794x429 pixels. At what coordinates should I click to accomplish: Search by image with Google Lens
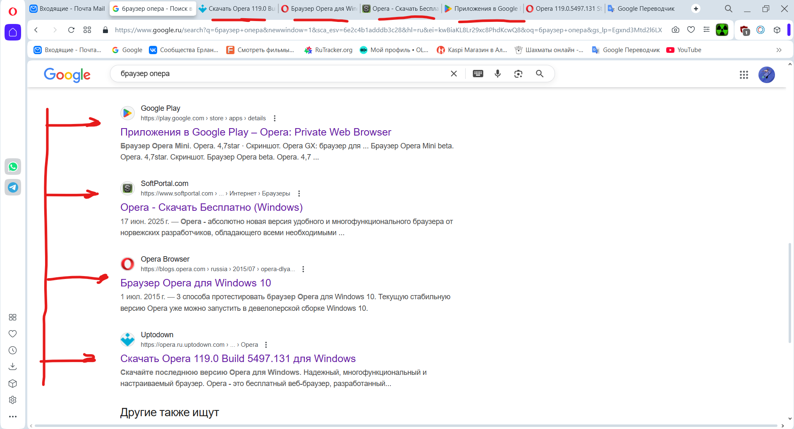(x=518, y=74)
